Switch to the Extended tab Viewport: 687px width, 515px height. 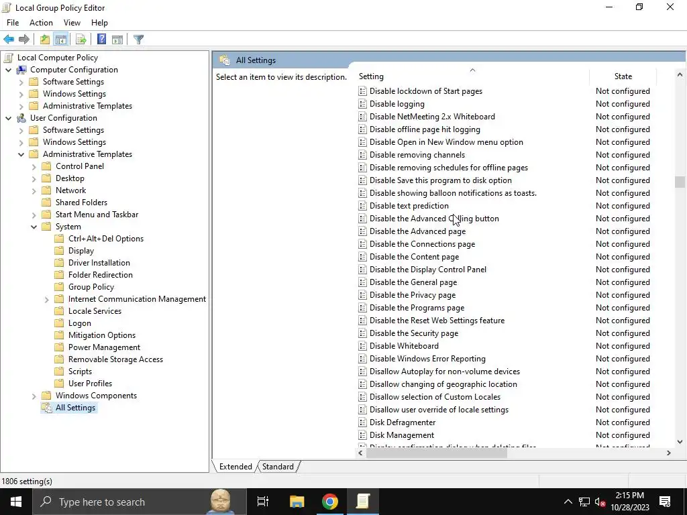tap(235, 467)
